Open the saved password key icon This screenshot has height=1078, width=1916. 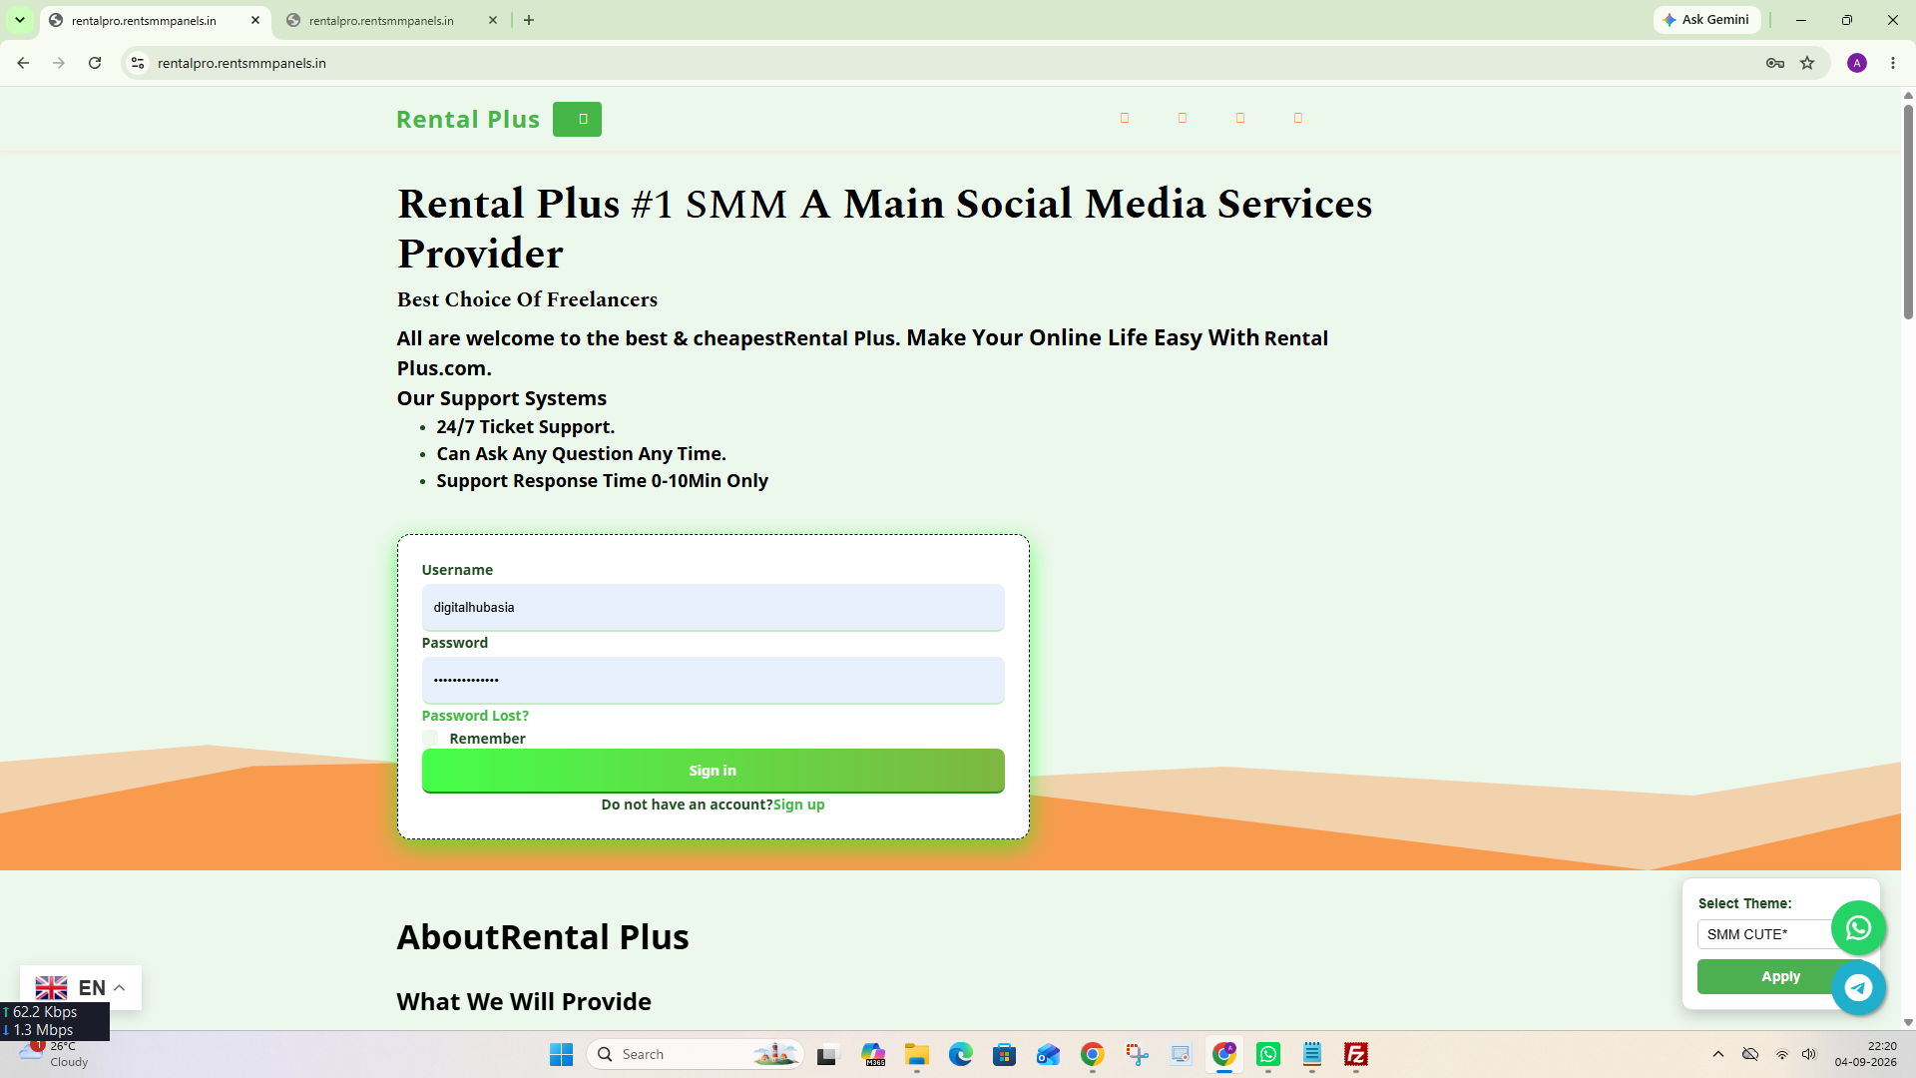coord(1774,63)
